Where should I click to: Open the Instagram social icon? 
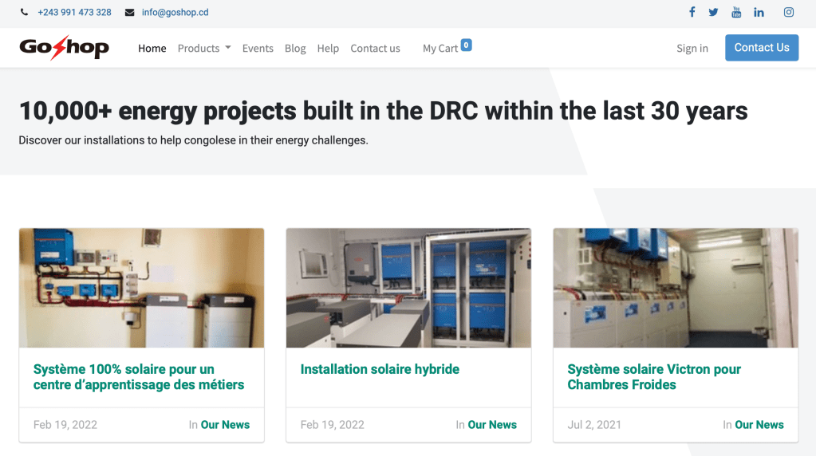pos(788,12)
